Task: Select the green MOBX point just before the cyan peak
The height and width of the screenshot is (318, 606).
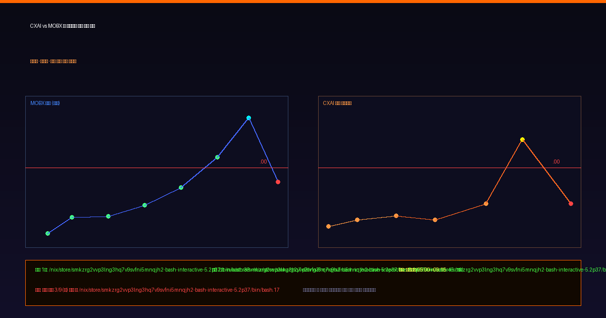Action: (x=217, y=157)
